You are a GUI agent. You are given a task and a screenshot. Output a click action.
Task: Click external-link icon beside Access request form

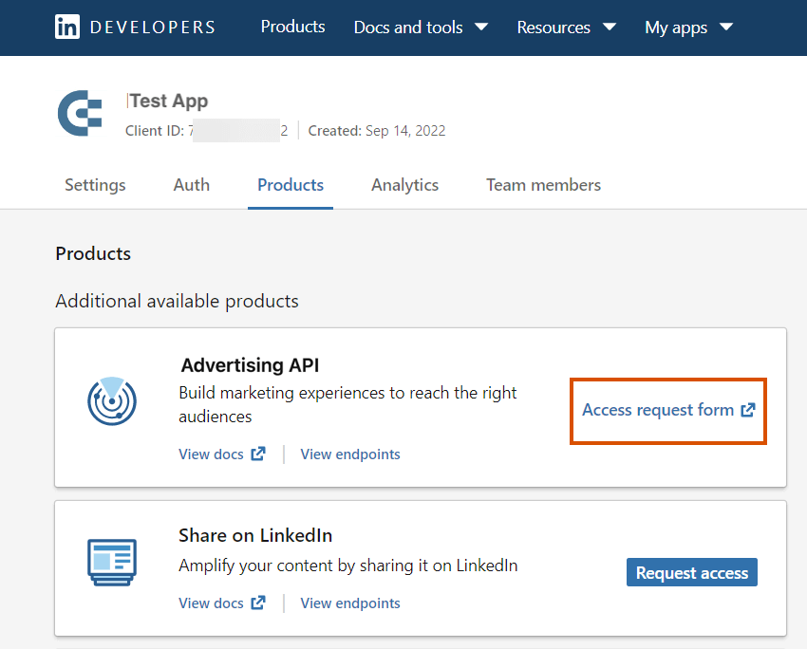(748, 410)
